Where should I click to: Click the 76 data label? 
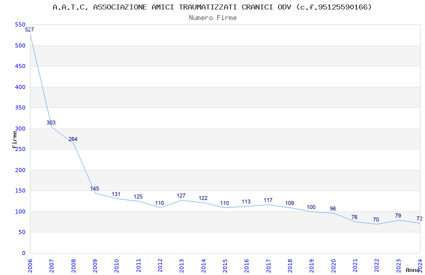(354, 217)
